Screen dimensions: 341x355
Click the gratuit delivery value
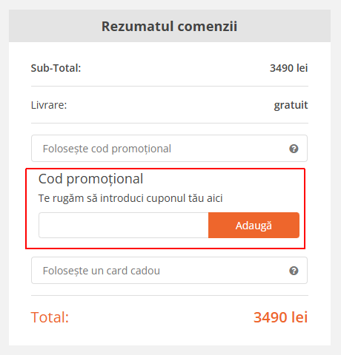click(291, 105)
